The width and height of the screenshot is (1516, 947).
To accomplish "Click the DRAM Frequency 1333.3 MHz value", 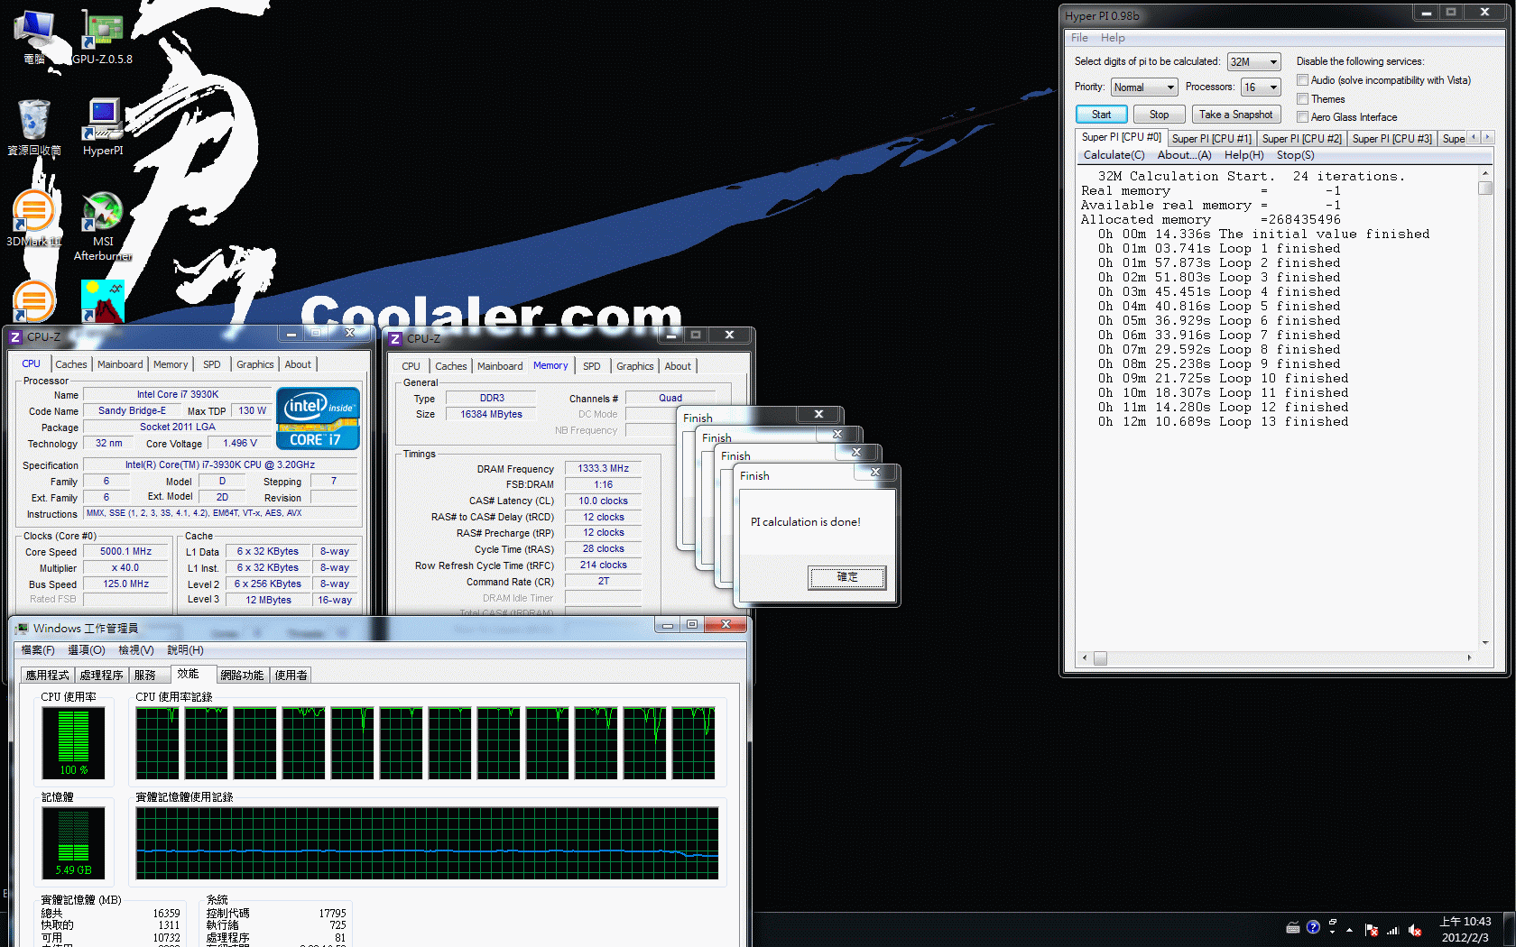I will coord(604,469).
